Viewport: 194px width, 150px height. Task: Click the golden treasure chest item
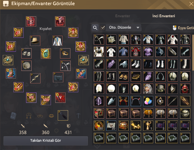coord(124,126)
